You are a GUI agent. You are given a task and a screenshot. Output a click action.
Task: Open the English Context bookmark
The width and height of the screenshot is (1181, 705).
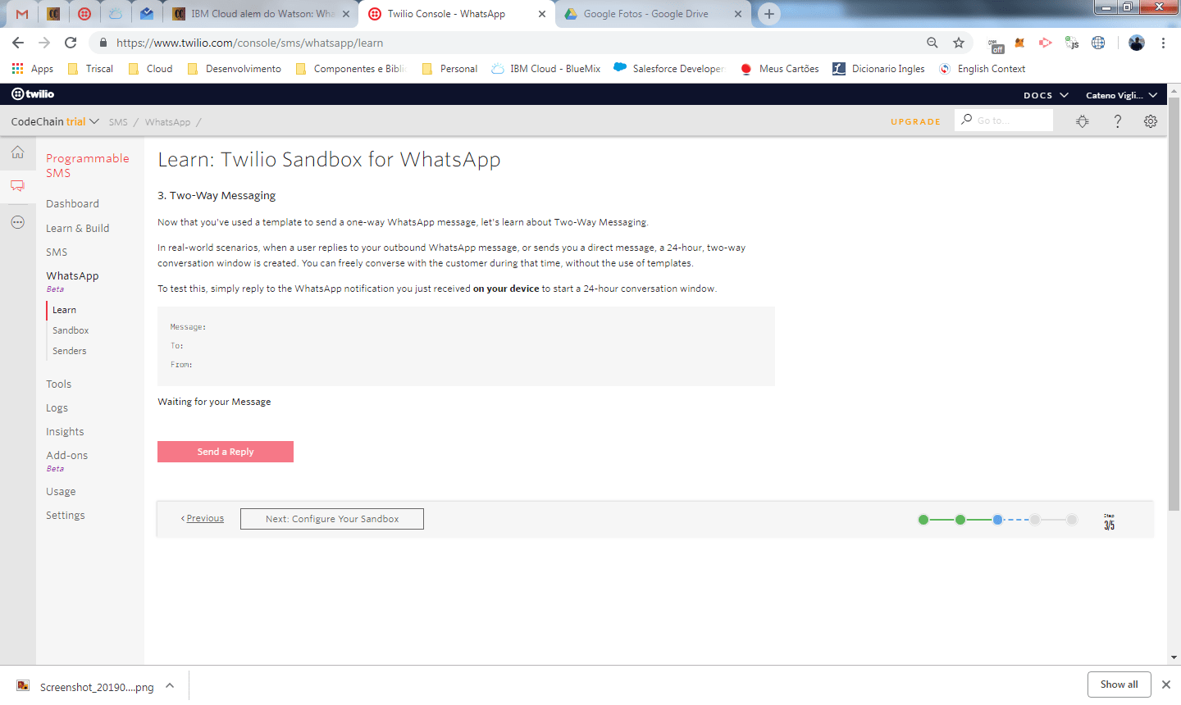[x=983, y=69]
